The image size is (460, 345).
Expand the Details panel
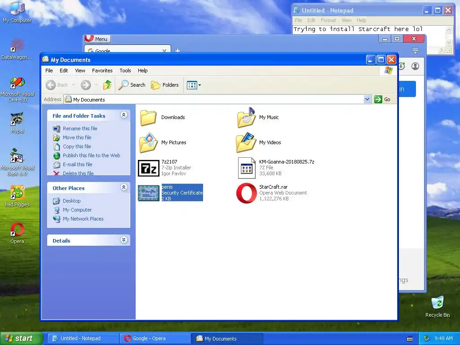124,240
